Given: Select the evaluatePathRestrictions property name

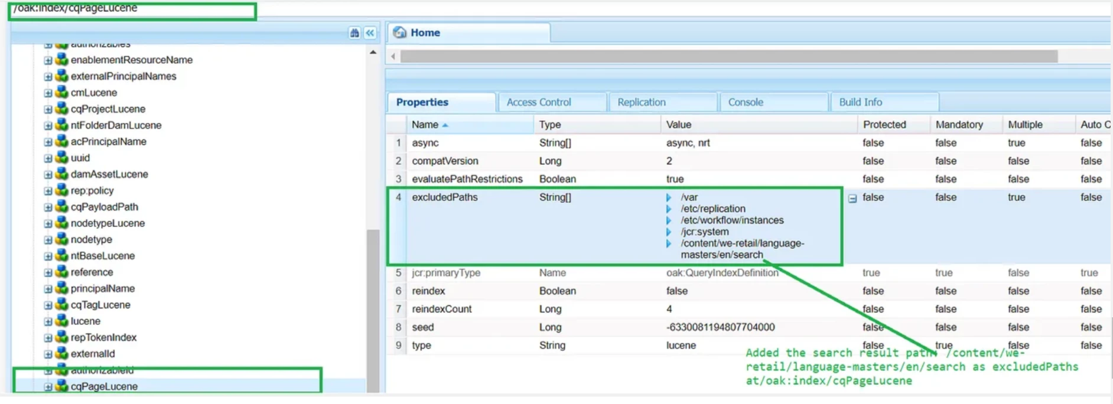Looking at the screenshot, I should tap(467, 179).
